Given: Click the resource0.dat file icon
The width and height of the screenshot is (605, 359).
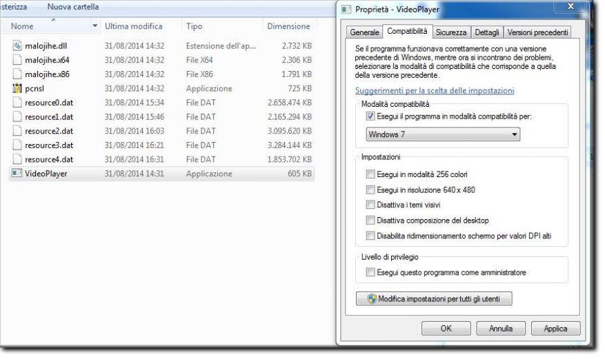Looking at the screenshot, I should point(17,103).
